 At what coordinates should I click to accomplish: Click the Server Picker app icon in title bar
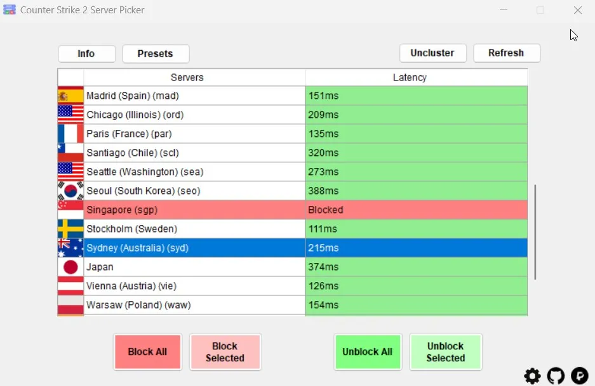click(10, 10)
